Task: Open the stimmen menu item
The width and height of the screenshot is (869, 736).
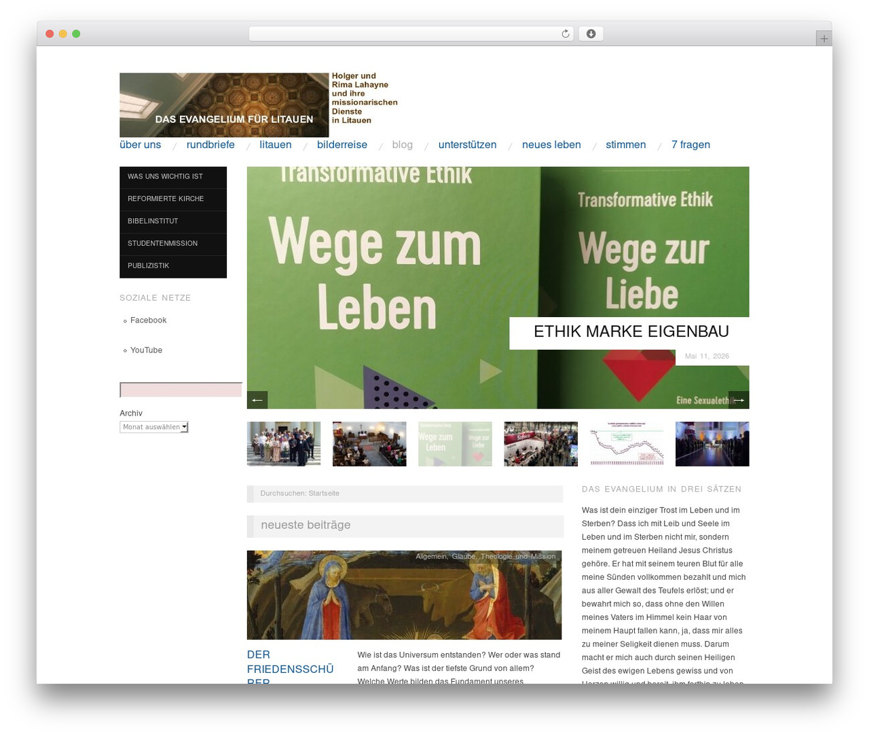Action: (x=626, y=145)
